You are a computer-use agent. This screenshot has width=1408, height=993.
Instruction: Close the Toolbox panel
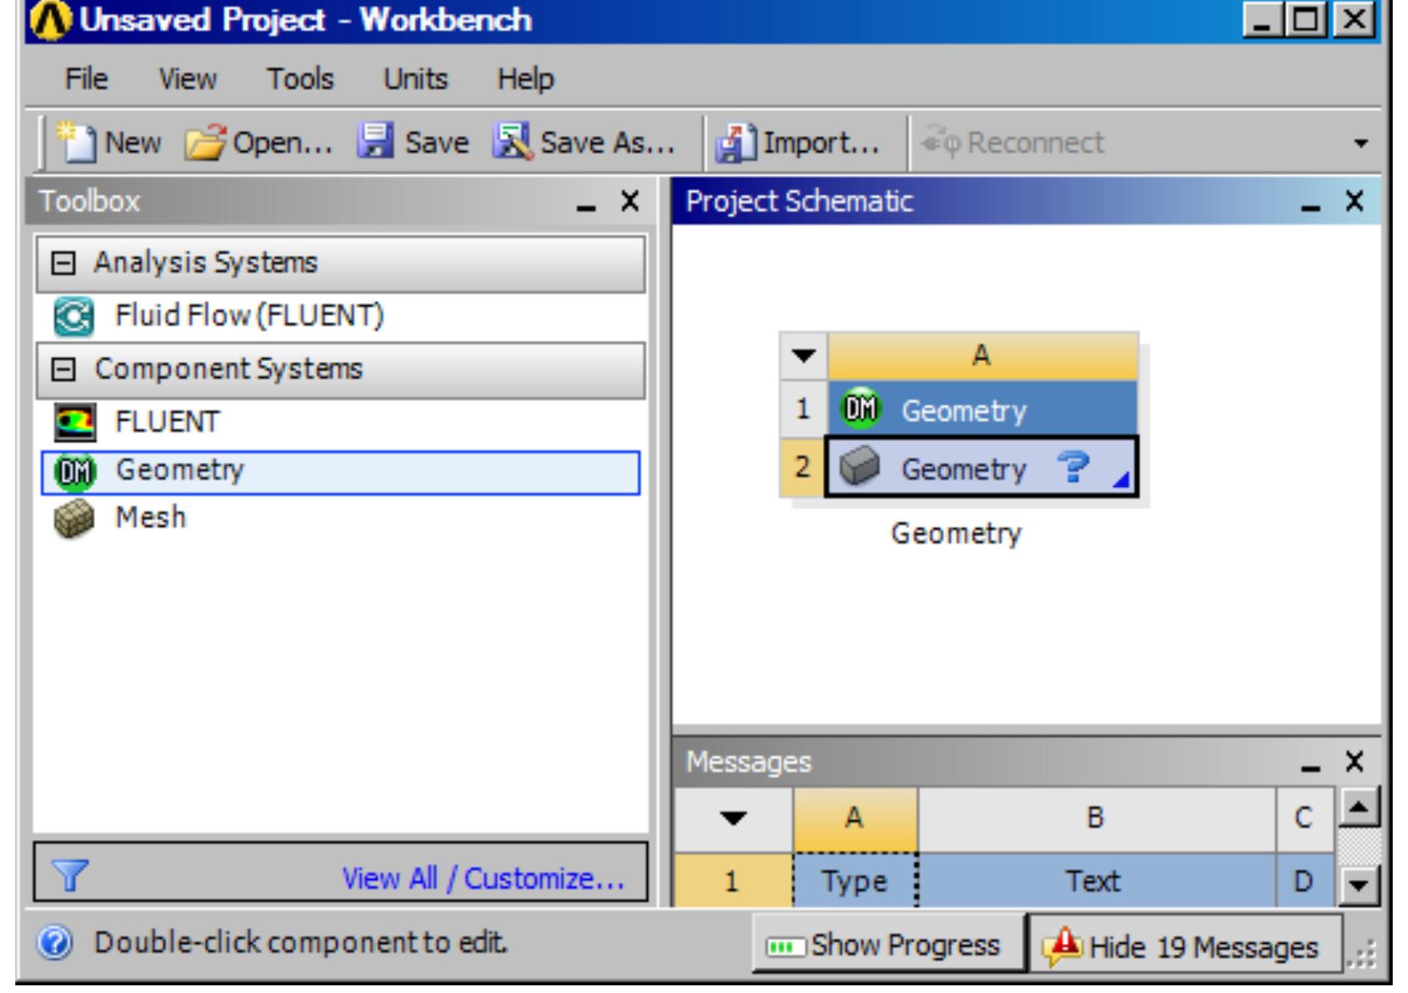point(629,202)
